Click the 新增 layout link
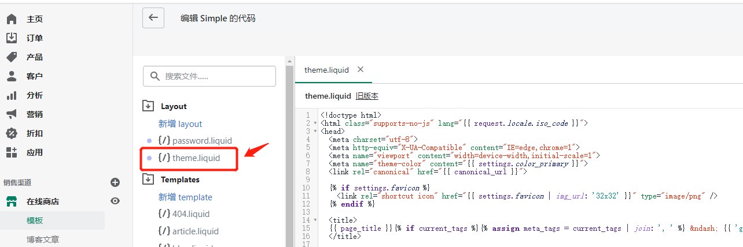743x247 pixels. tap(180, 124)
